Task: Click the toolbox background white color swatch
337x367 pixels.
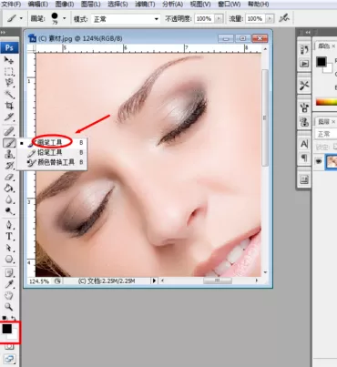Action: click(14, 335)
